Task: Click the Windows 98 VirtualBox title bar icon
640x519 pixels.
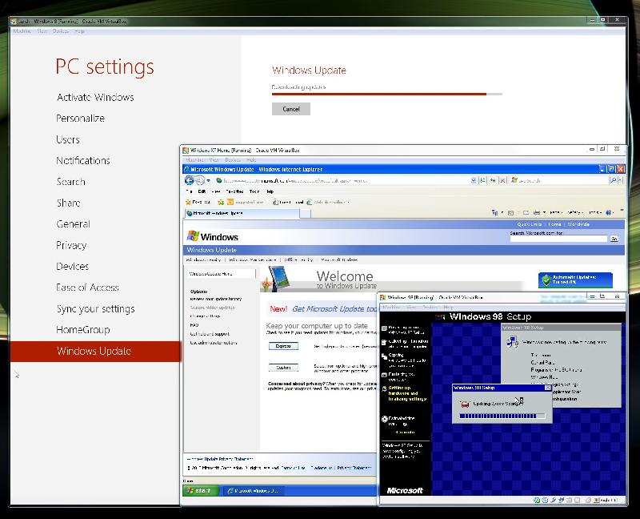Action: (383, 297)
